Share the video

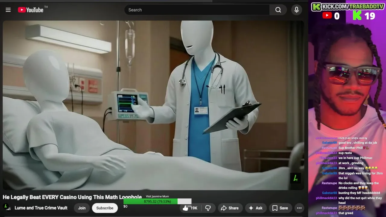click(x=230, y=208)
